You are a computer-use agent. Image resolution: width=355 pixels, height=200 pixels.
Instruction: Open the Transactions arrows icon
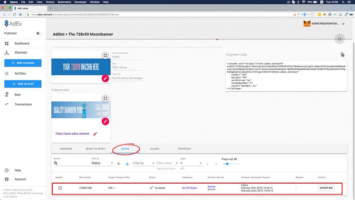7,104
